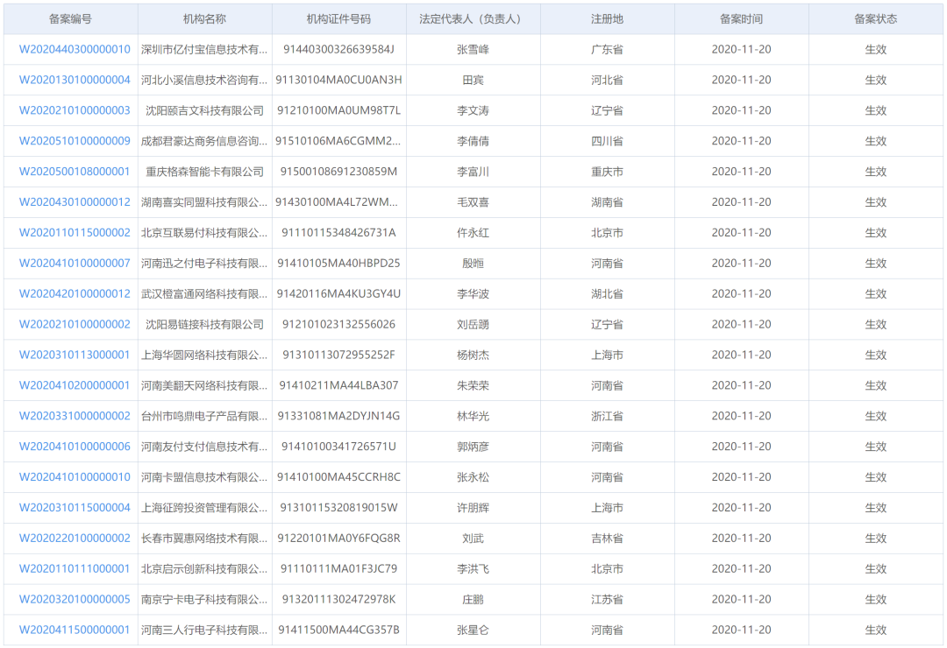The width and height of the screenshot is (947, 648).
Task: Open record link W2020420100000012
Action: (75, 294)
